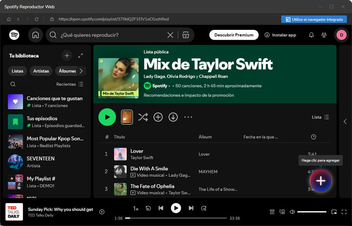Go to previous track
Viewport: 352px width, 226px height.
click(161, 208)
